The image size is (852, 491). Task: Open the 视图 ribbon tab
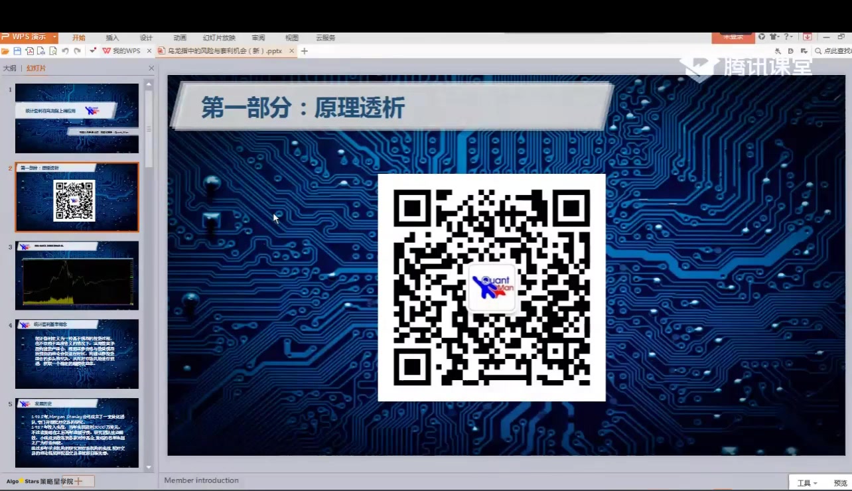tap(292, 38)
